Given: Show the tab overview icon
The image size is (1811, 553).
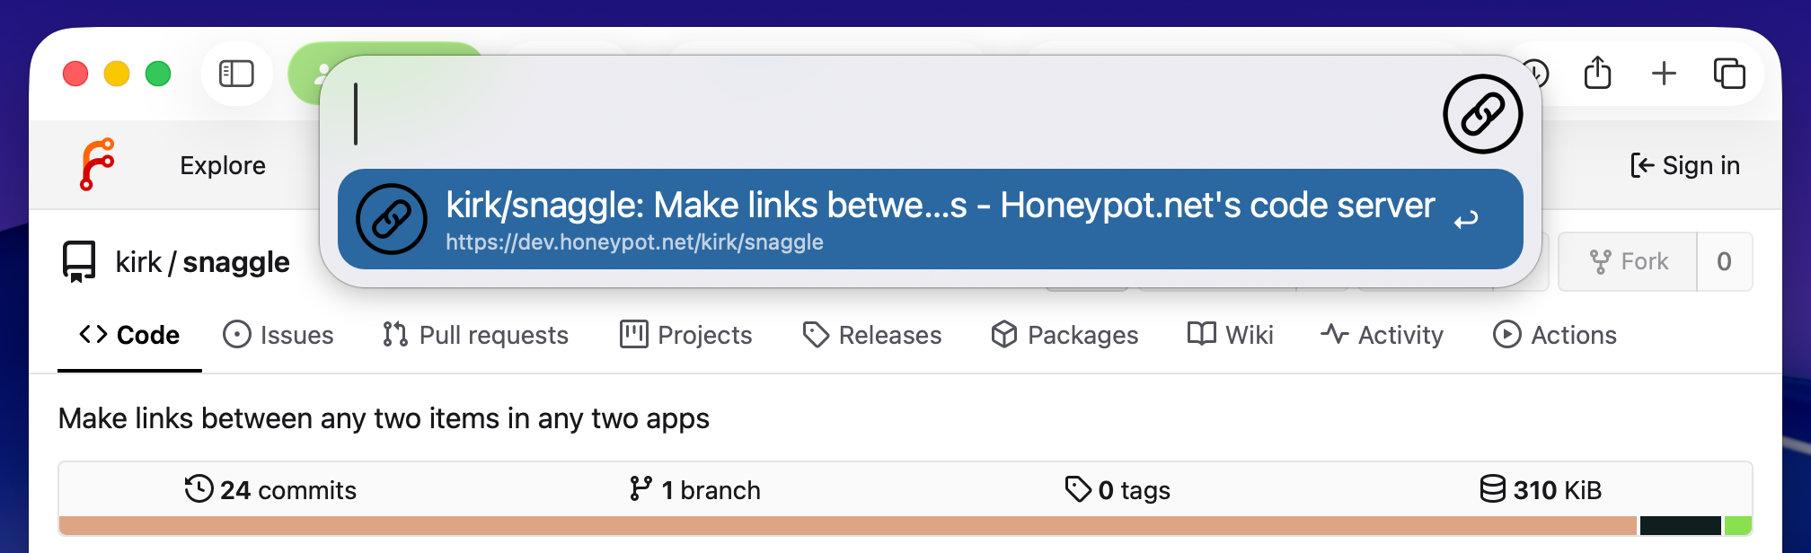Looking at the screenshot, I should 1729,74.
